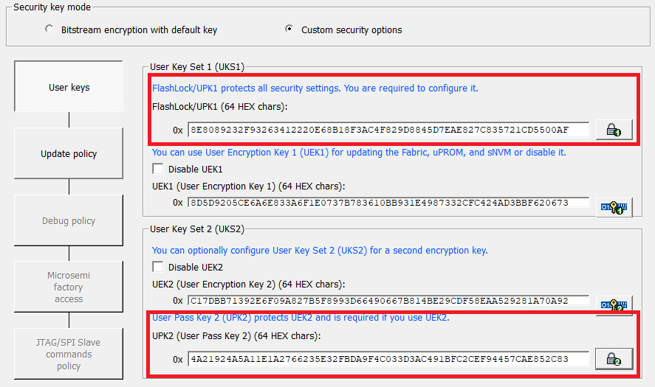Viewport: 655px width, 387px height.
Task: Enable the Disable UEK1 checkbox
Action: point(158,169)
